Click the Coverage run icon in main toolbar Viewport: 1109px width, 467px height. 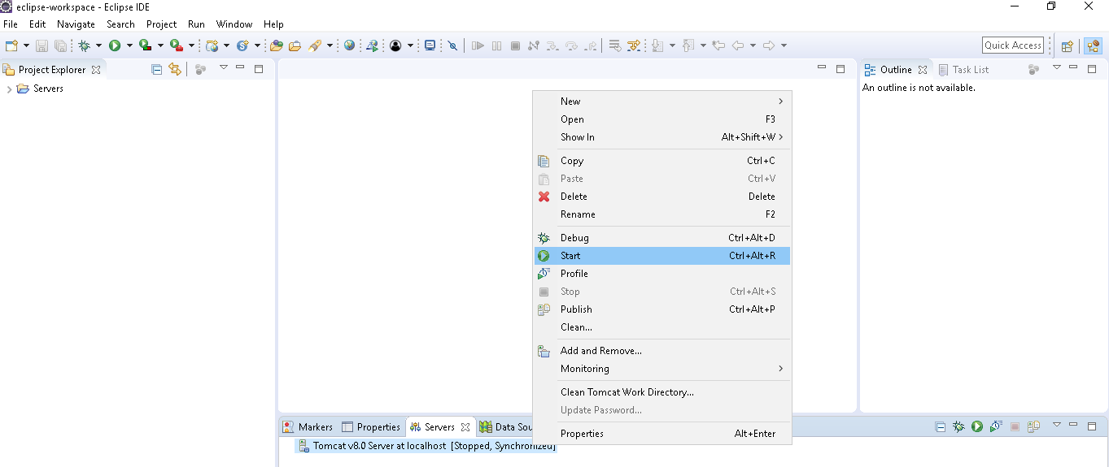[x=146, y=45]
